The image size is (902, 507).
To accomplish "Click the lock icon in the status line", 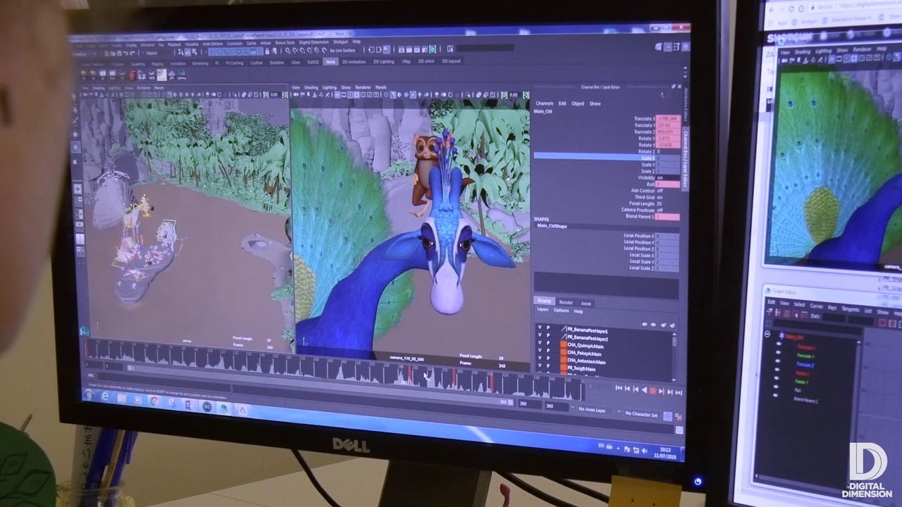I will 267,51.
